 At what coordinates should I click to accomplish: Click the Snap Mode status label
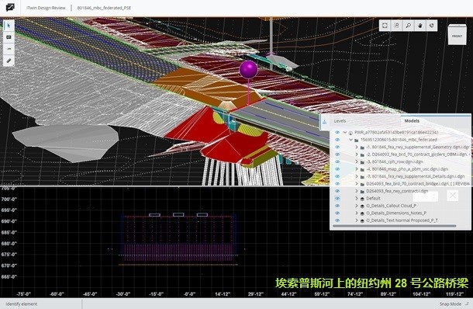tap(450, 304)
